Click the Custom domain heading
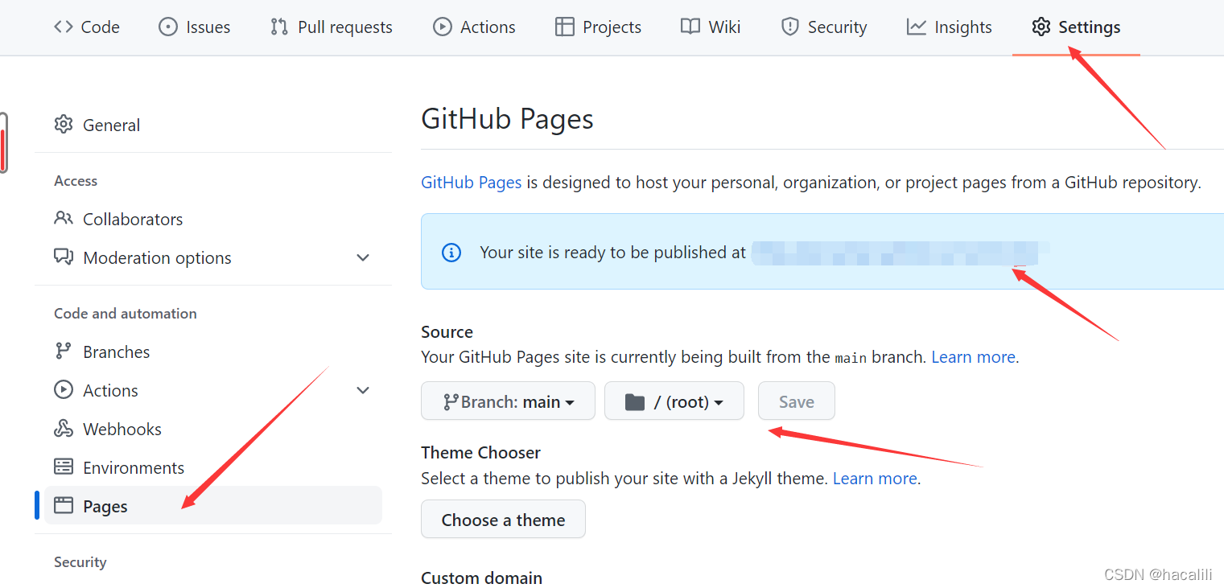This screenshot has height=588, width=1224. 481,578
